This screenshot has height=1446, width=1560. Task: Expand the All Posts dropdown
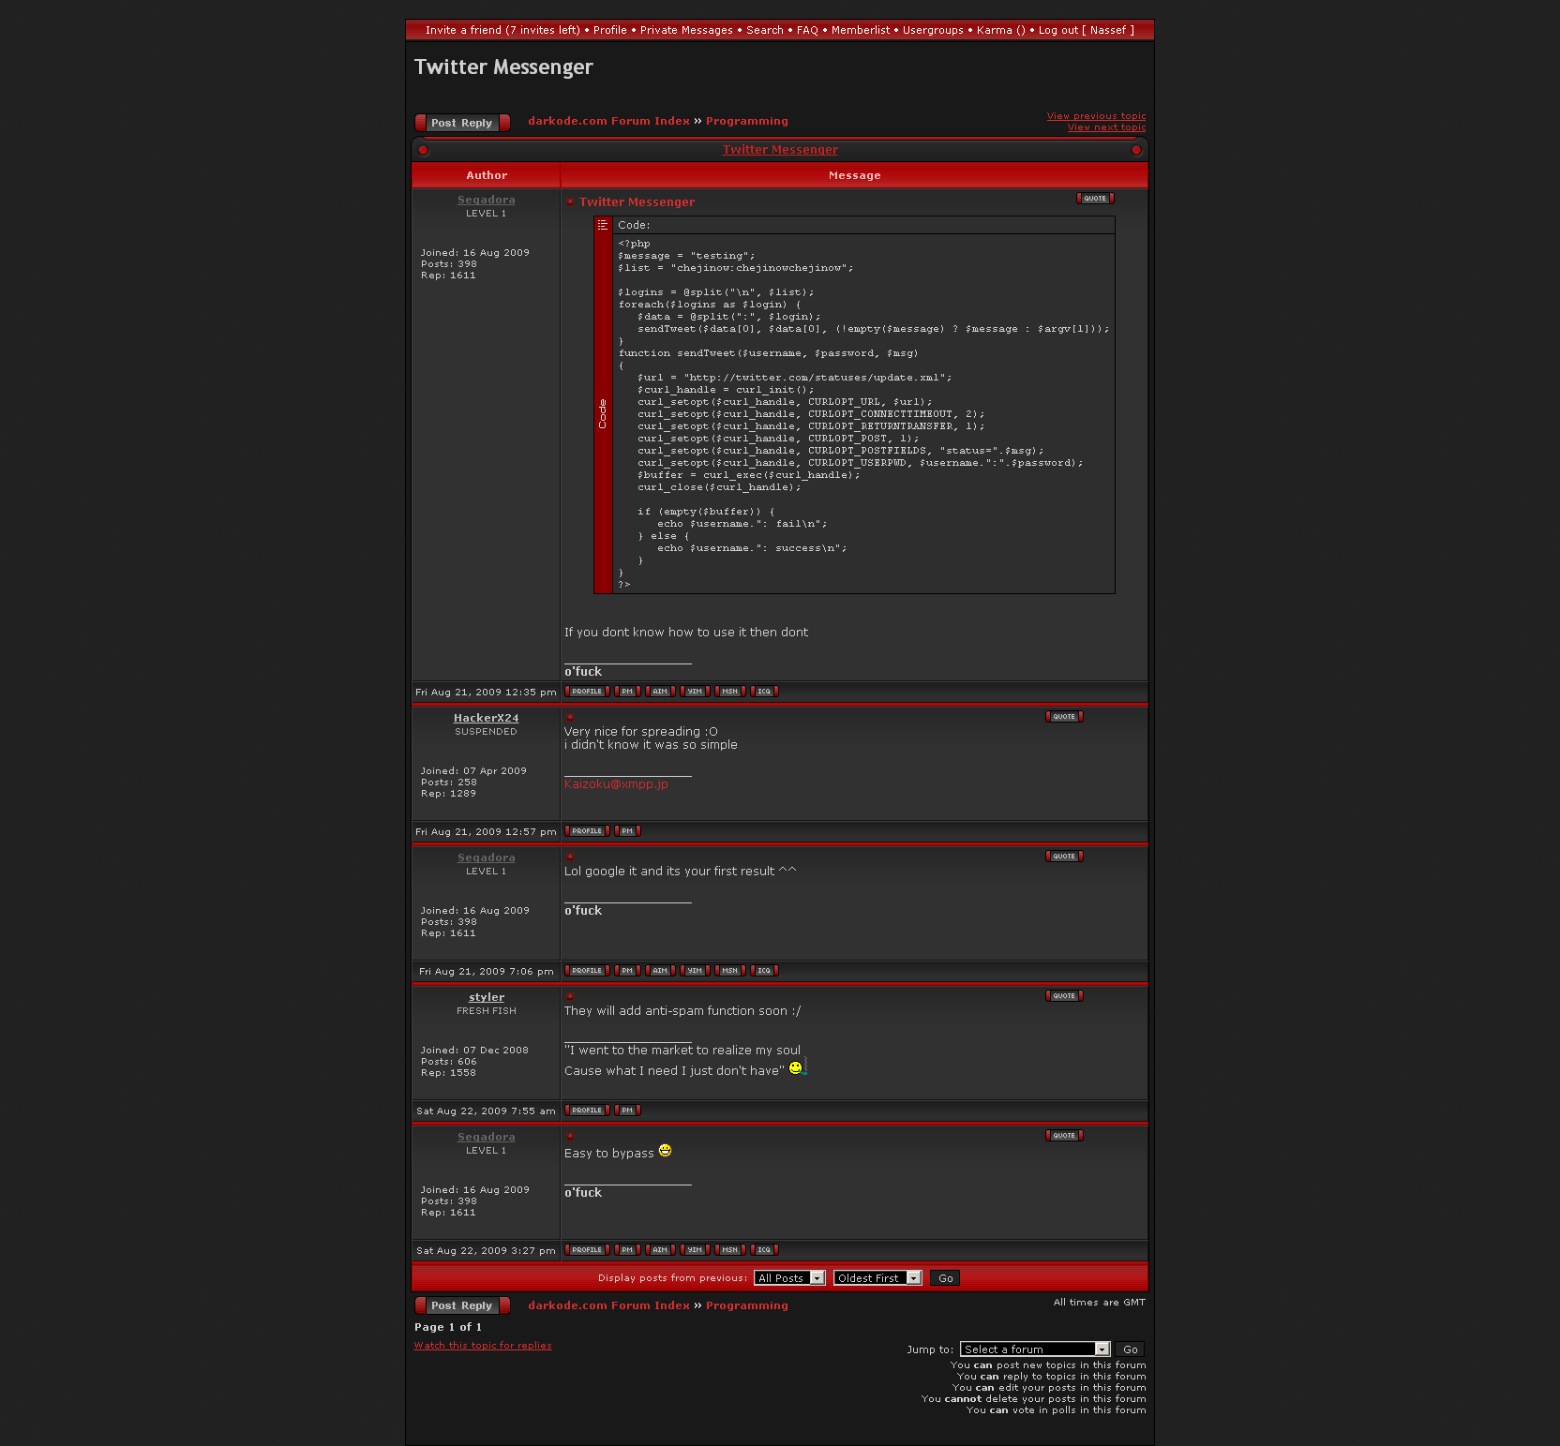pyautogui.click(x=789, y=1278)
